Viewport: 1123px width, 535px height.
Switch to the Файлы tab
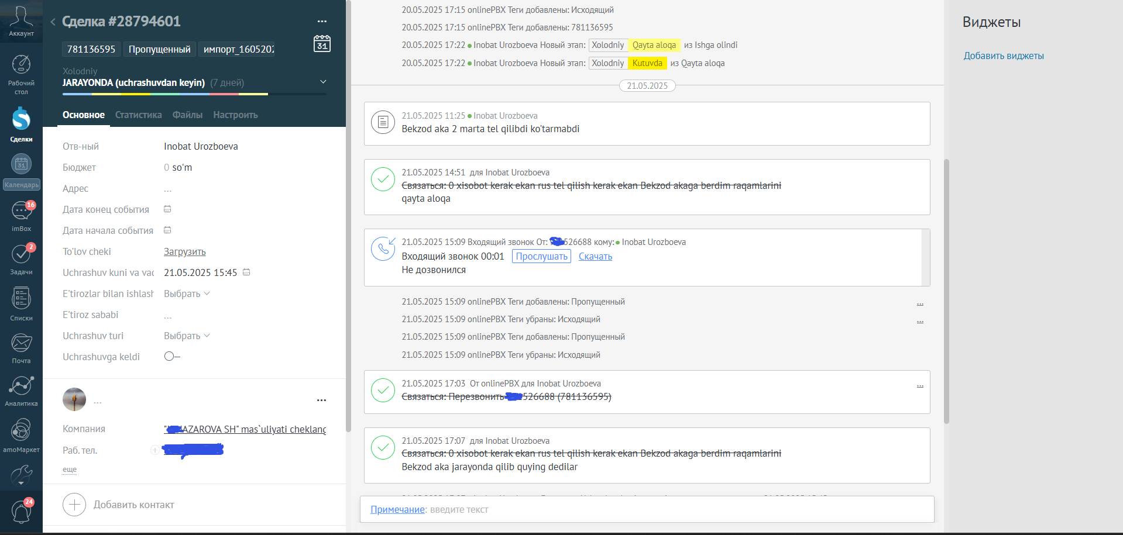187,115
